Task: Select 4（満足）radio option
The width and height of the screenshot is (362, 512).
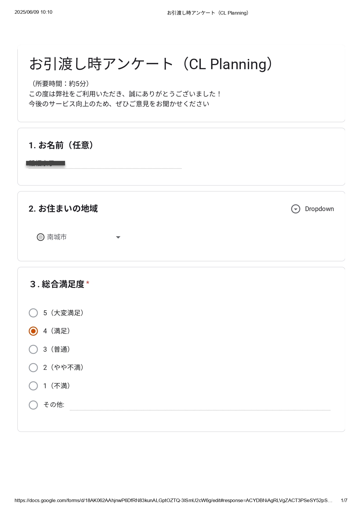Action: 33,331
